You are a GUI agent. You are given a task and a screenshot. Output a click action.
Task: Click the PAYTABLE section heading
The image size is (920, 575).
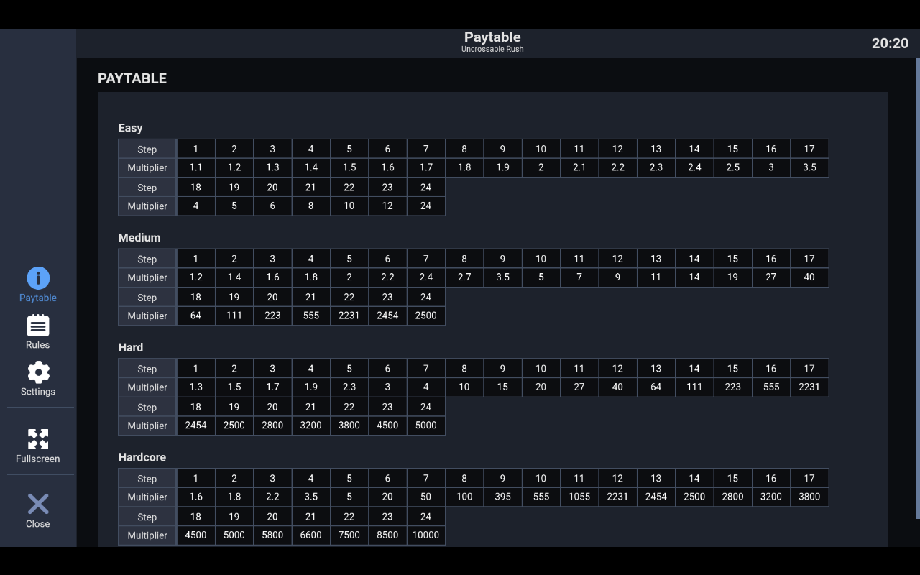click(x=132, y=79)
